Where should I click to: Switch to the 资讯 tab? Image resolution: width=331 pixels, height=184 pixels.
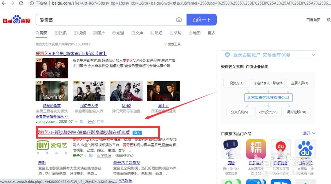pyautogui.click(x=61, y=33)
